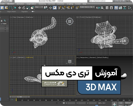Toggle the Ribbon display button

[x=116, y=8]
